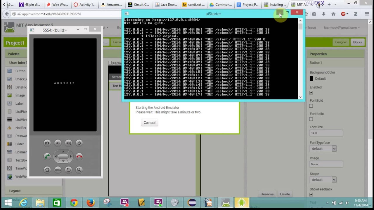Image resolution: width=374 pixels, height=210 pixels.
Task: Switch to the Circuit C... browser tab
Action: (138, 4)
